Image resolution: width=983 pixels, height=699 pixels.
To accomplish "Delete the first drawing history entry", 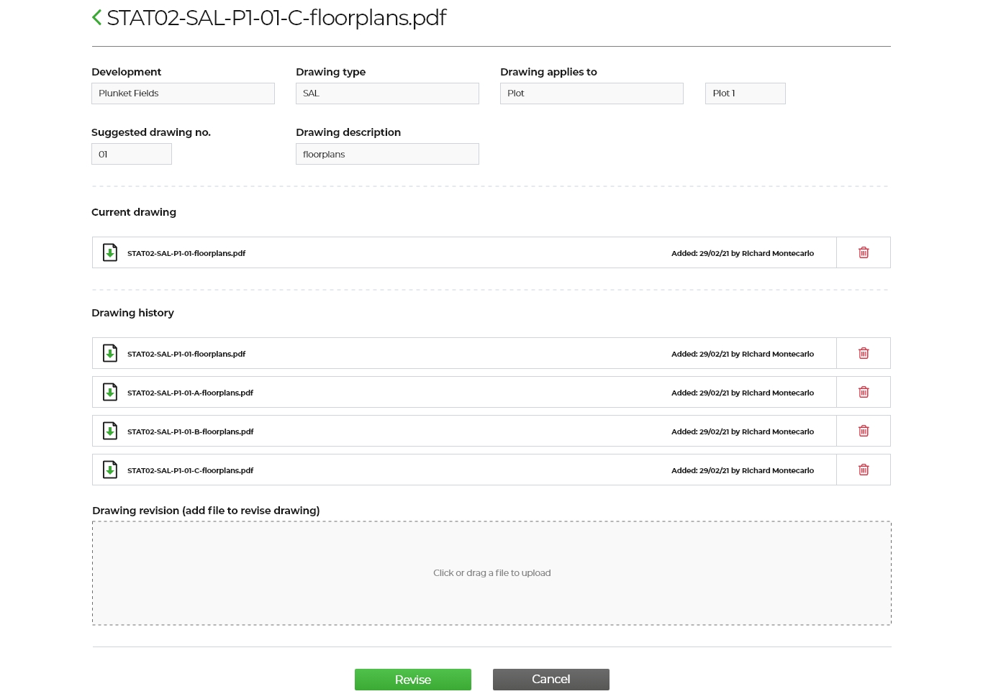I will tap(864, 354).
